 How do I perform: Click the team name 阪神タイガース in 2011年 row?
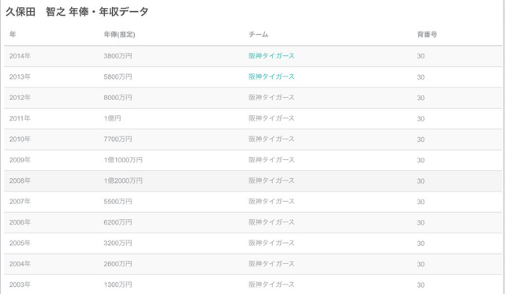coord(271,118)
